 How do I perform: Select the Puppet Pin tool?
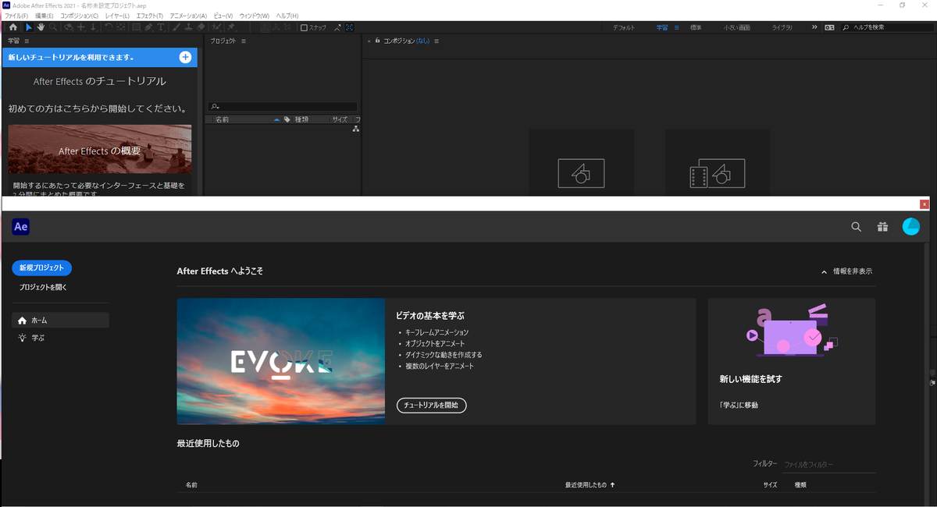point(231,27)
